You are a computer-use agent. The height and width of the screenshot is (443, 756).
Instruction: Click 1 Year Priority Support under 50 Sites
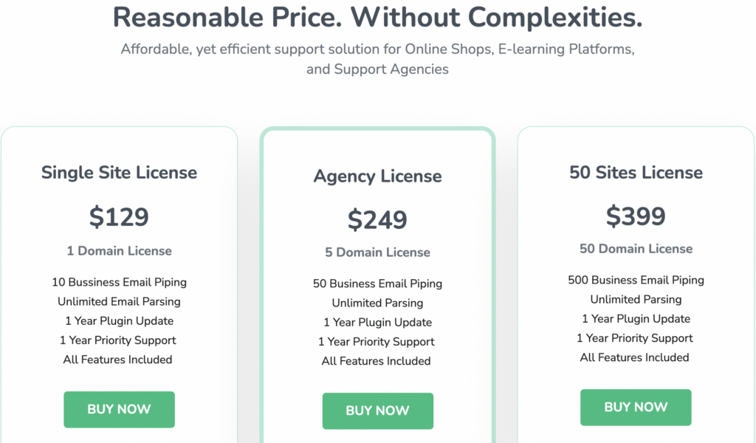click(635, 338)
